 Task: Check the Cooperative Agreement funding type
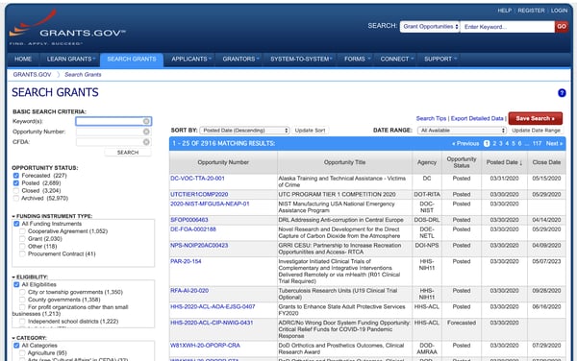[22, 231]
